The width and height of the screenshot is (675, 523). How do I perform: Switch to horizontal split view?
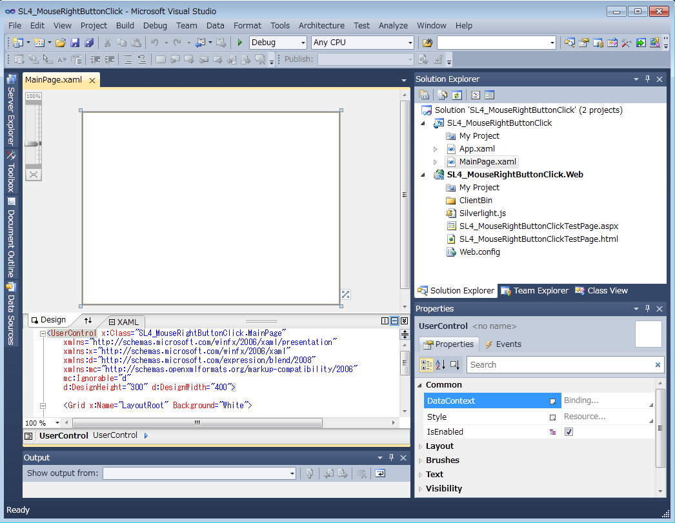[x=394, y=321]
